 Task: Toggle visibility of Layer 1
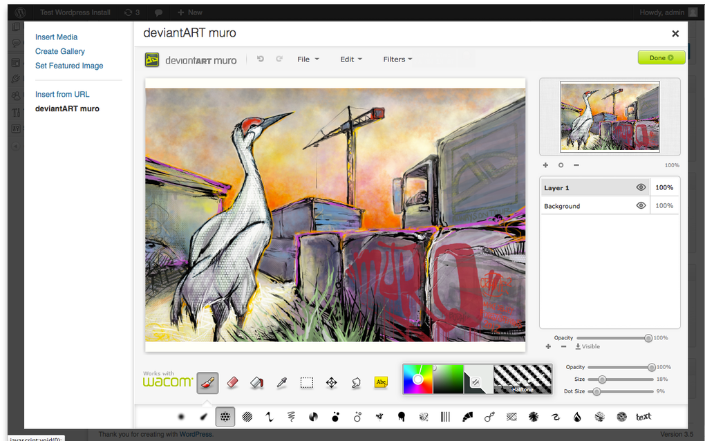point(641,187)
